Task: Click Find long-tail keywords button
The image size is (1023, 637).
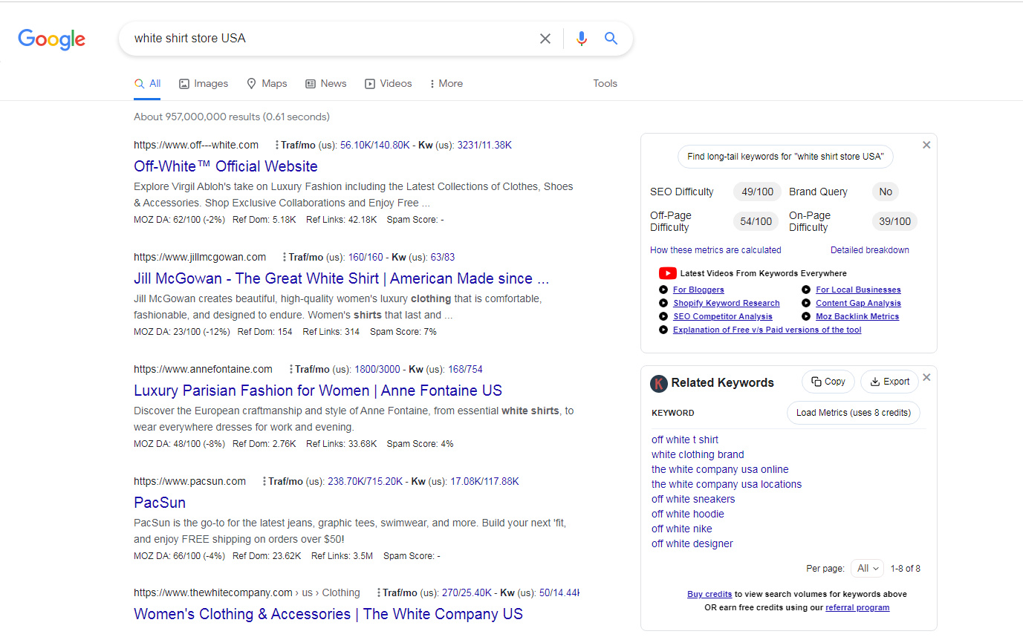Action: 785,157
